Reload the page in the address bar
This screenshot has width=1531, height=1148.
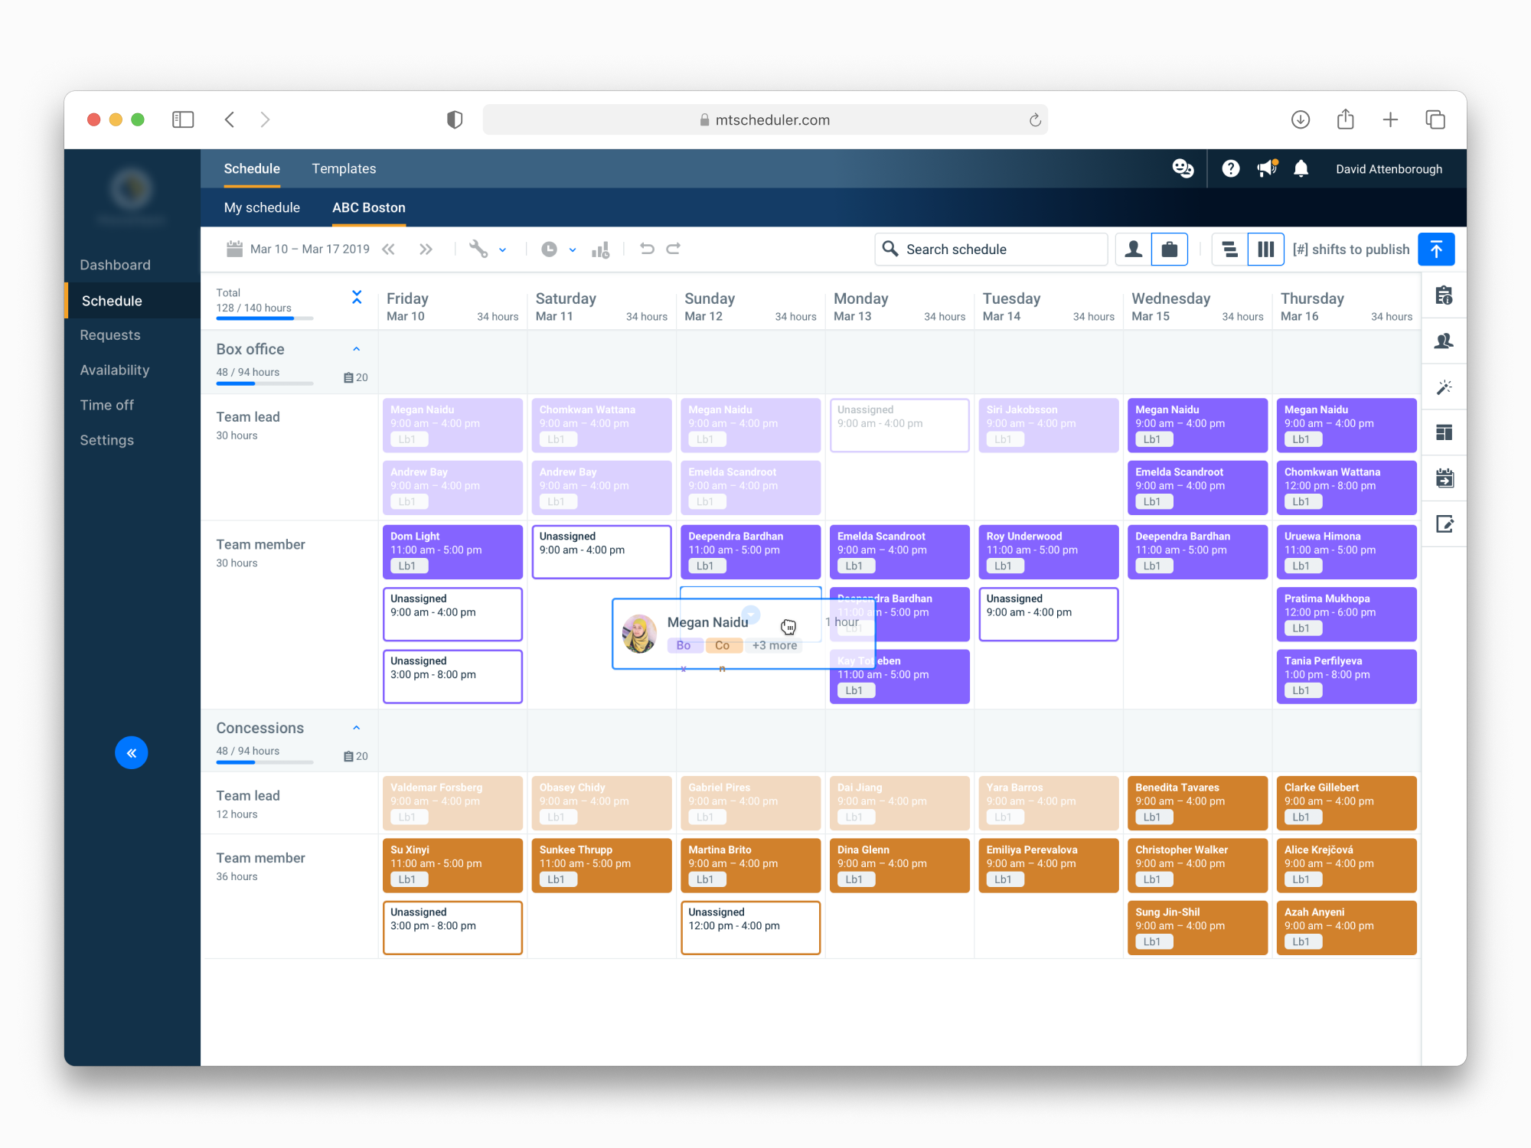[x=1035, y=119]
